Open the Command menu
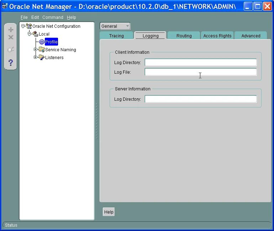 point(53,17)
